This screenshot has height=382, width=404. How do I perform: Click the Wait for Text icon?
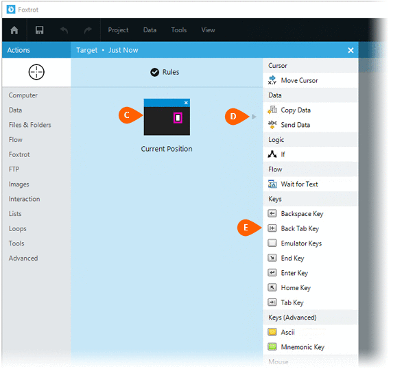tap(272, 184)
